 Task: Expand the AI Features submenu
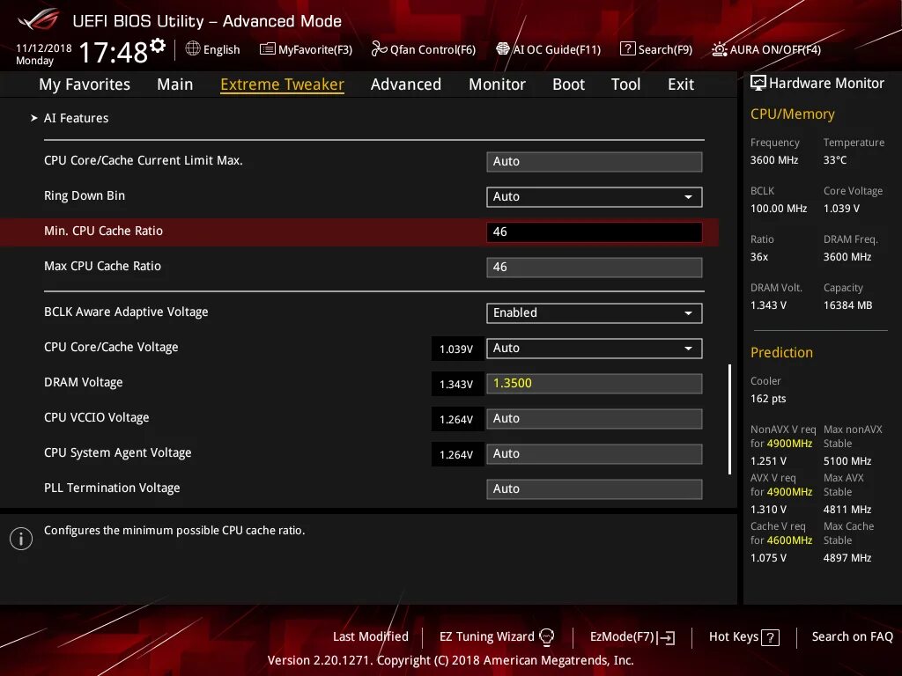(x=76, y=118)
